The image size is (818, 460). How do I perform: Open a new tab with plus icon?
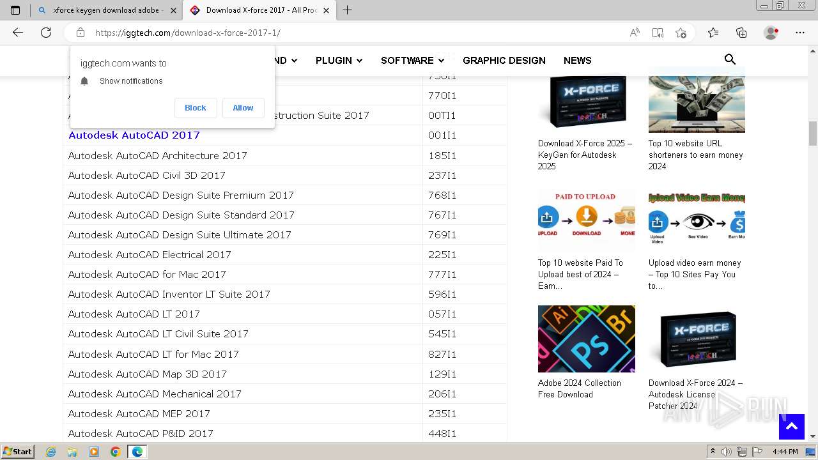click(347, 10)
